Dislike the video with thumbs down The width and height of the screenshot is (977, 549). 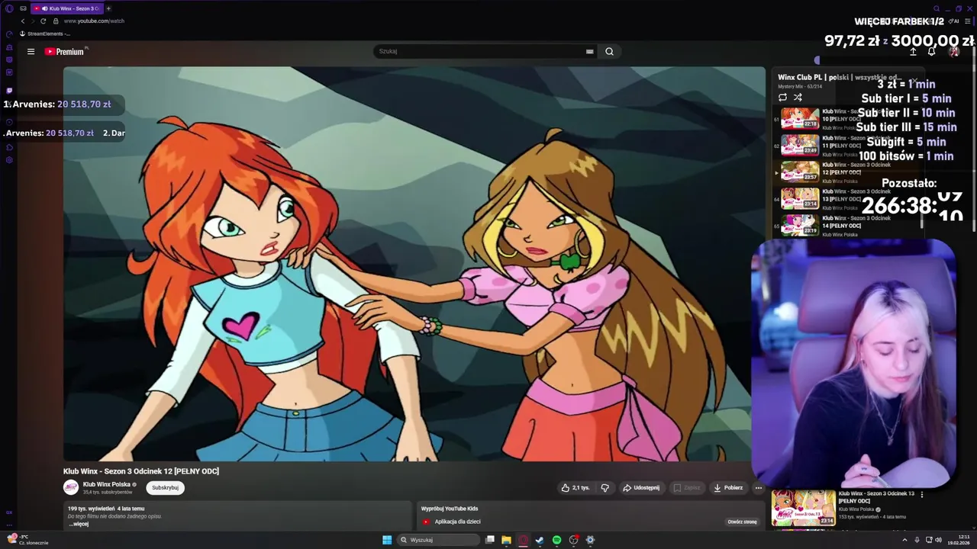[x=605, y=488]
